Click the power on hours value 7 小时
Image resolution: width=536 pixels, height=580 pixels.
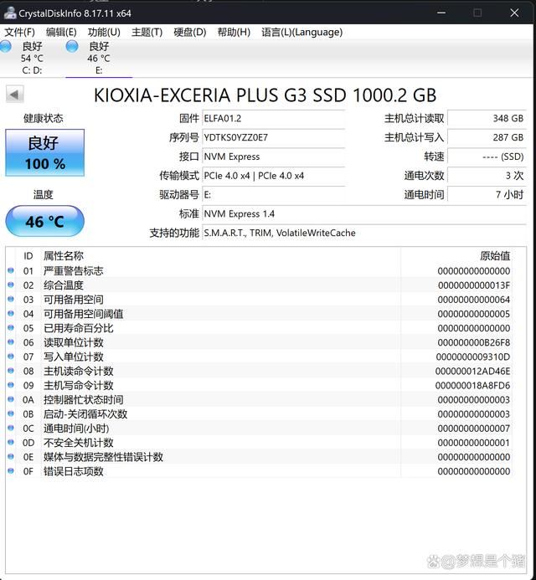[x=487, y=194]
